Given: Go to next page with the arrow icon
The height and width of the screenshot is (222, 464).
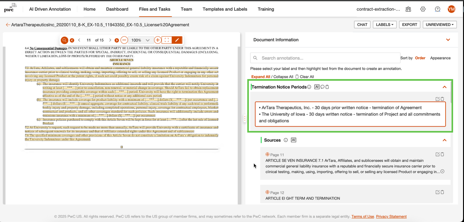Looking at the screenshot, I should click(110, 40).
